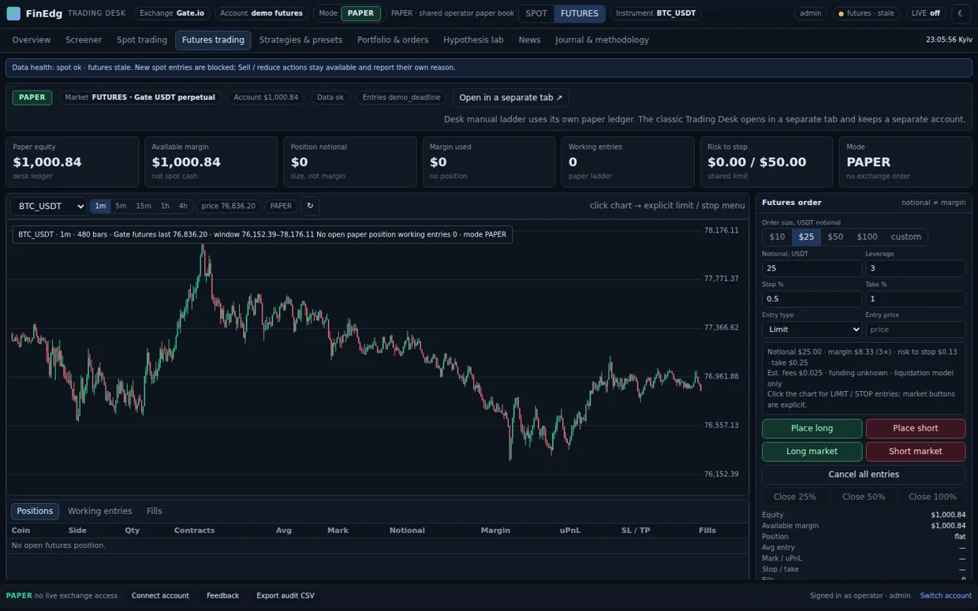978x611 pixels.
Task: Click Feedback in footer
Action: [222, 596]
